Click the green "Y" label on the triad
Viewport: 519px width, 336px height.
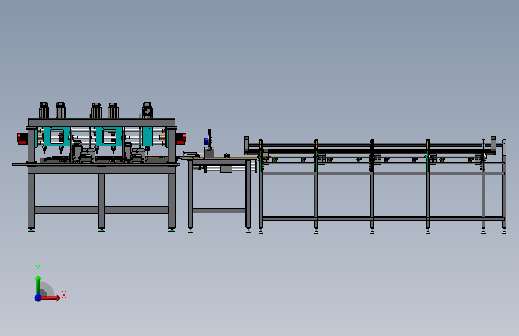pos(38,269)
